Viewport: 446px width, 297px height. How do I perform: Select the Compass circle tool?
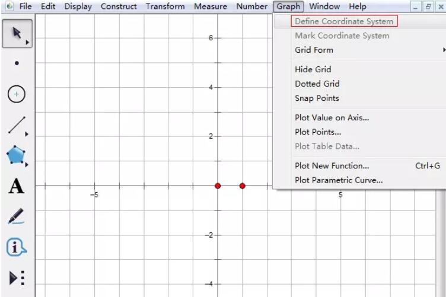17,94
